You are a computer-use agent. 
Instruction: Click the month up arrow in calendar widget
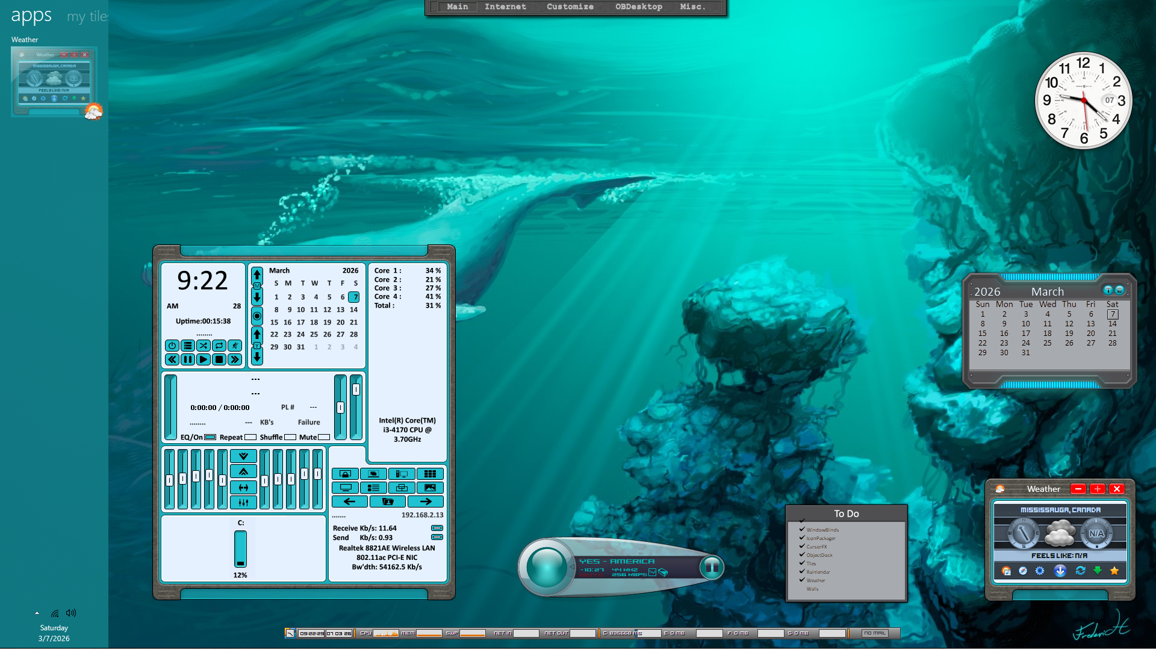click(x=257, y=275)
